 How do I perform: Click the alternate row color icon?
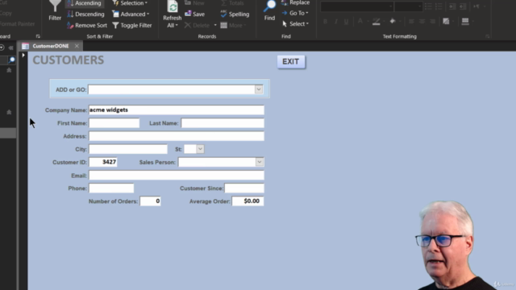point(446,22)
